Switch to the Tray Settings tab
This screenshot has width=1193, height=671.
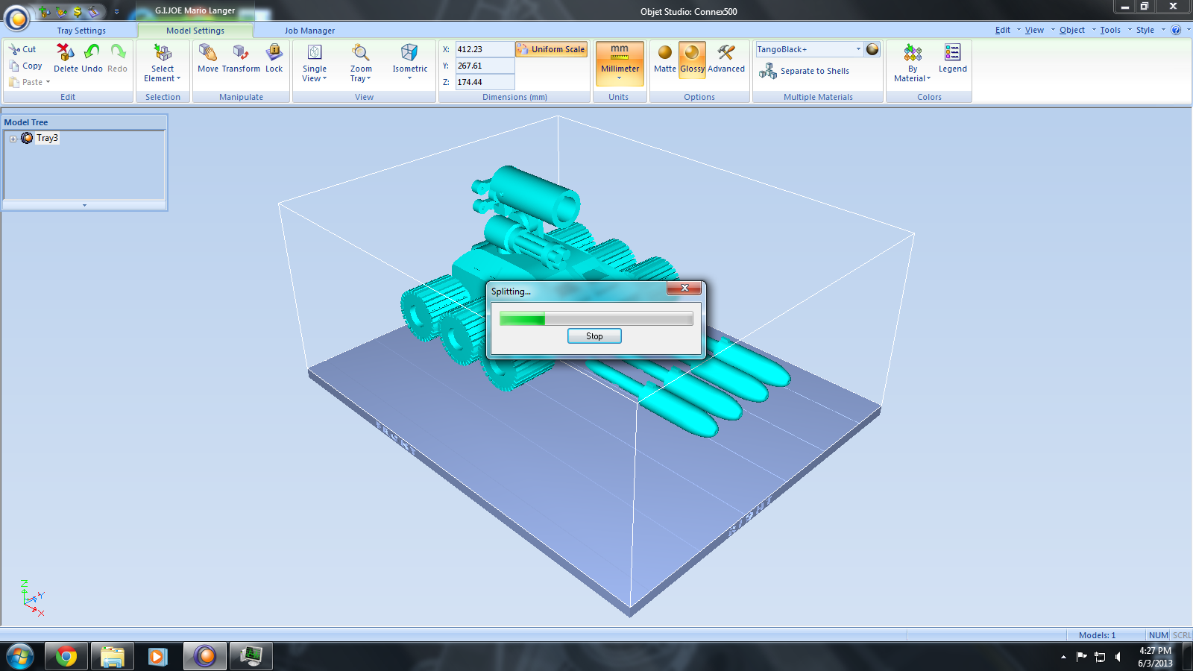81,31
